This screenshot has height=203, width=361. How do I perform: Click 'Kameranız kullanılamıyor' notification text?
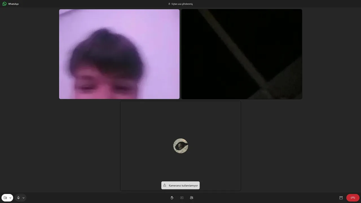coord(183,186)
